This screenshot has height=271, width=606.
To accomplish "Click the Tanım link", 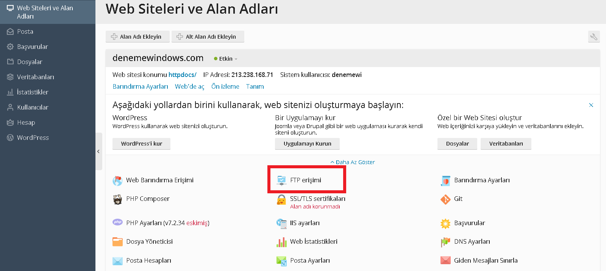I will coord(255,86).
